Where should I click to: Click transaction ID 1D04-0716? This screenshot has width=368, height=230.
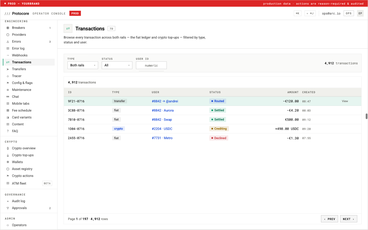pos(76,129)
